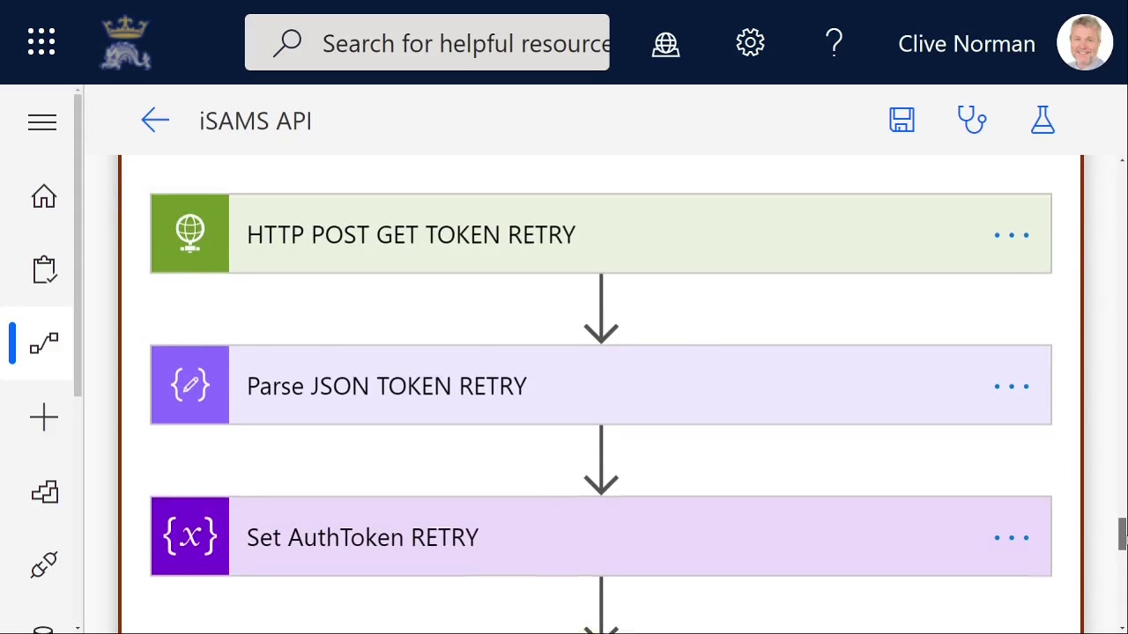Click the Create plus icon in sidebar
This screenshot has height=634, width=1128.
click(x=44, y=417)
